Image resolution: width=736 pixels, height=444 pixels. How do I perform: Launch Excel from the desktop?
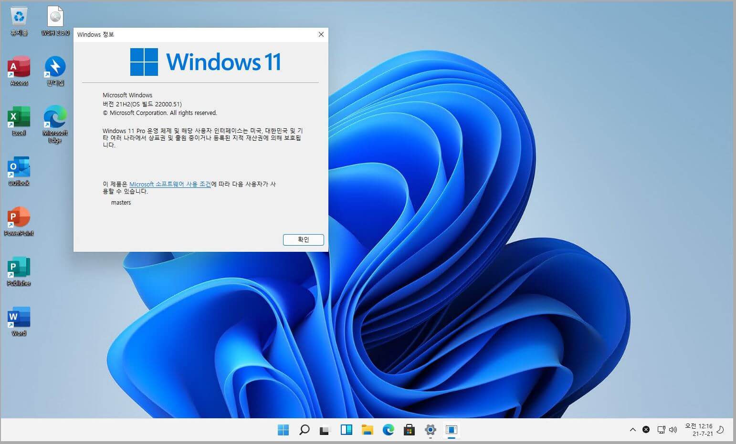tap(19, 121)
